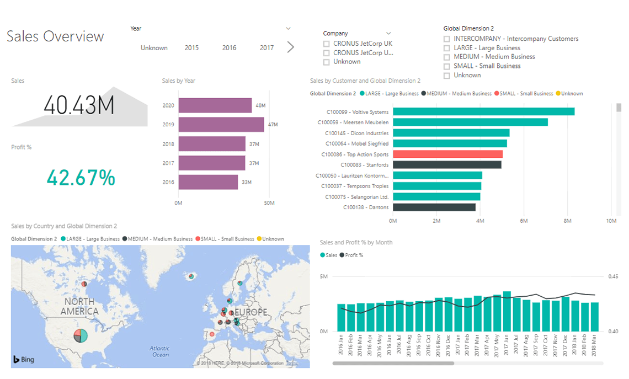Click MEDIUM legend swatch in customer chart
This screenshot has height=379, width=629.
click(424, 93)
